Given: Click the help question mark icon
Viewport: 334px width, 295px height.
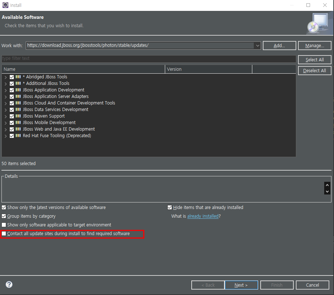Looking at the screenshot, I should coord(9,284).
